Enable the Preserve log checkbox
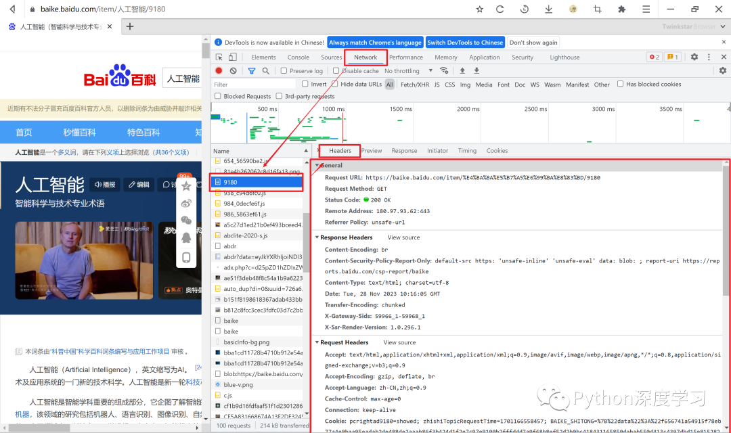Screen dimensions: 731x433 coord(284,71)
